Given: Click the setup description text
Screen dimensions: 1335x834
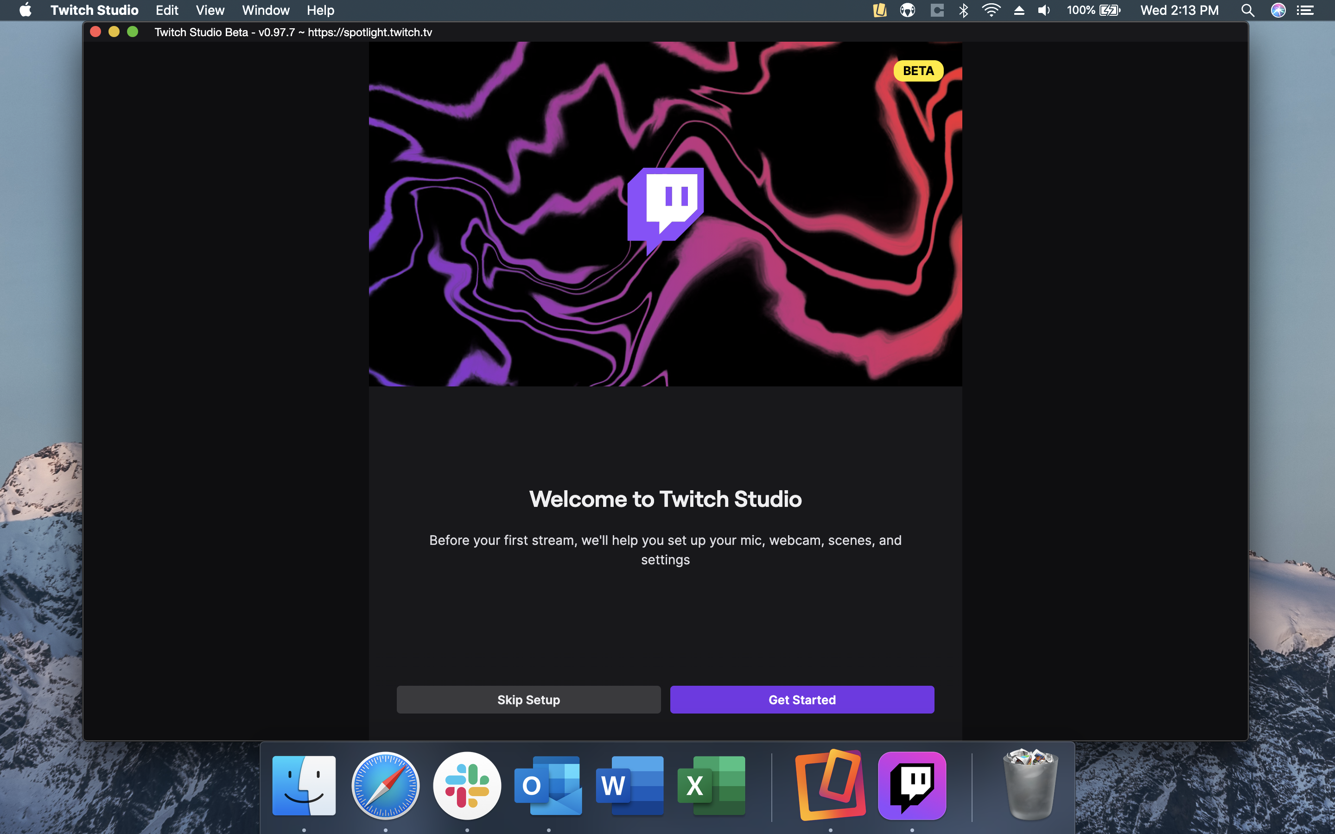Looking at the screenshot, I should click(x=665, y=550).
